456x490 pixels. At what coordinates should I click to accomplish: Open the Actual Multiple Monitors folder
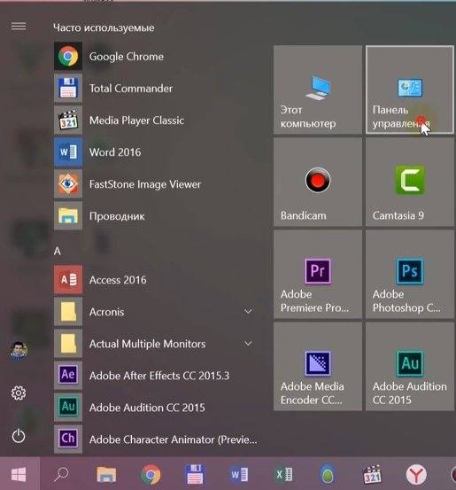pyautogui.click(x=156, y=344)
